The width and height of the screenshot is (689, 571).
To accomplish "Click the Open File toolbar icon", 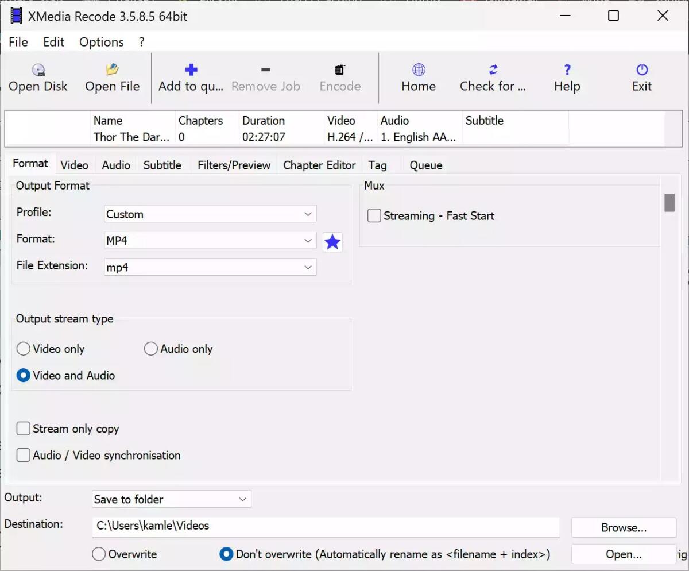I will 112,78.
